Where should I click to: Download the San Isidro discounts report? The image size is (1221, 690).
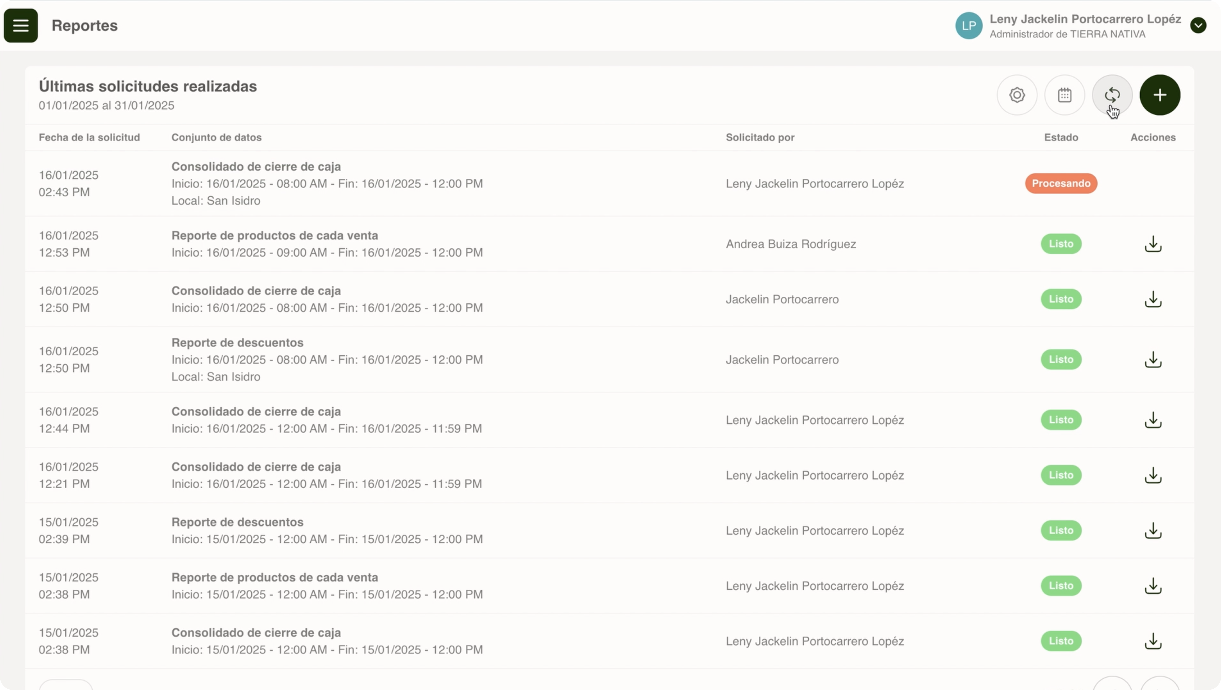tap(1153, 360)
